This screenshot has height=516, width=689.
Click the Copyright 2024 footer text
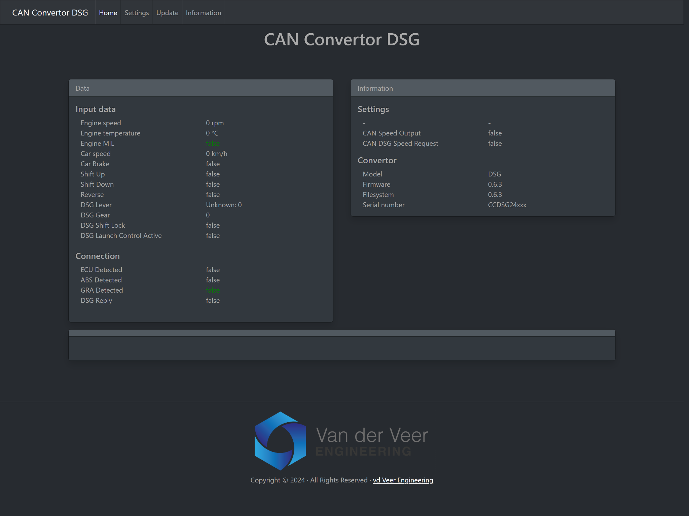click(x=309, y=480)
